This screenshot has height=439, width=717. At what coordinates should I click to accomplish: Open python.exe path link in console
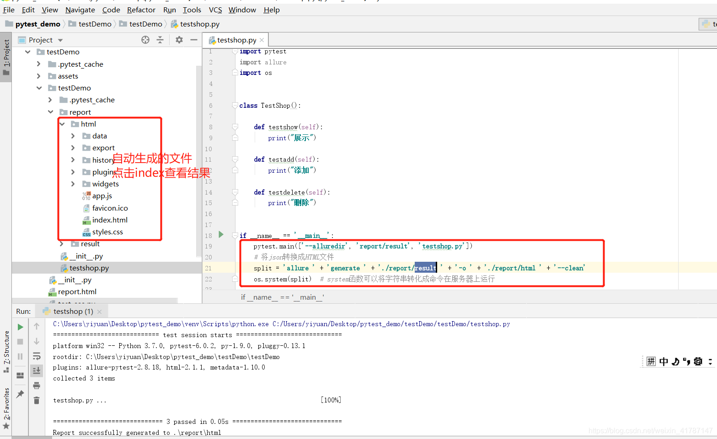pos(161,324)
